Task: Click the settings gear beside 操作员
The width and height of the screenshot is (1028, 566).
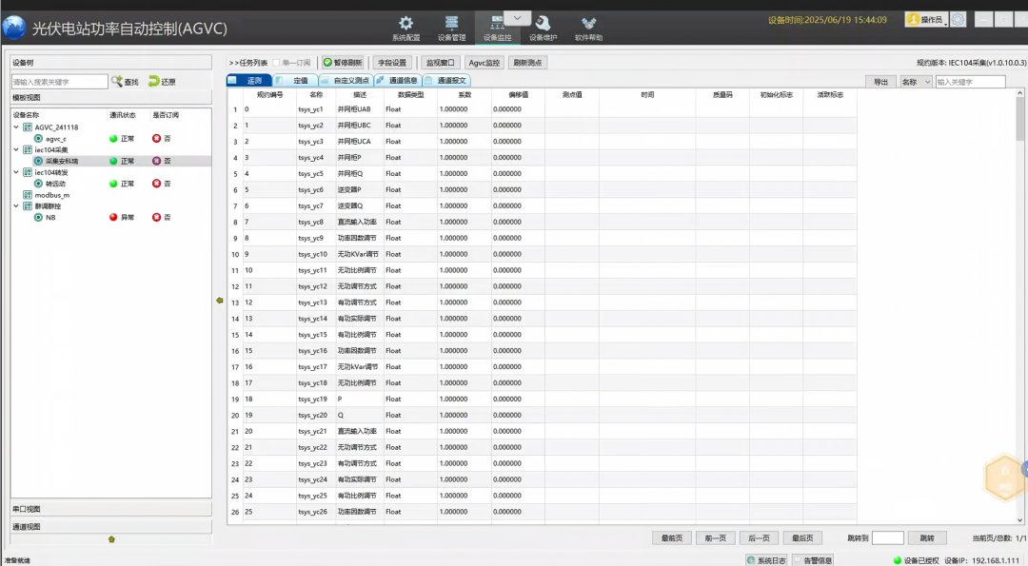Action: (x=958, y=20)
